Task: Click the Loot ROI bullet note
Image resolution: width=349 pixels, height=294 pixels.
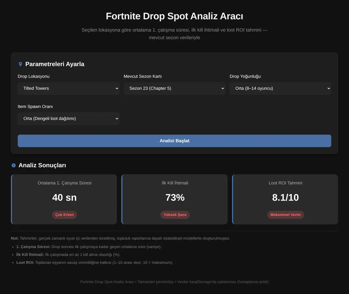Action: tap(95, 262)
